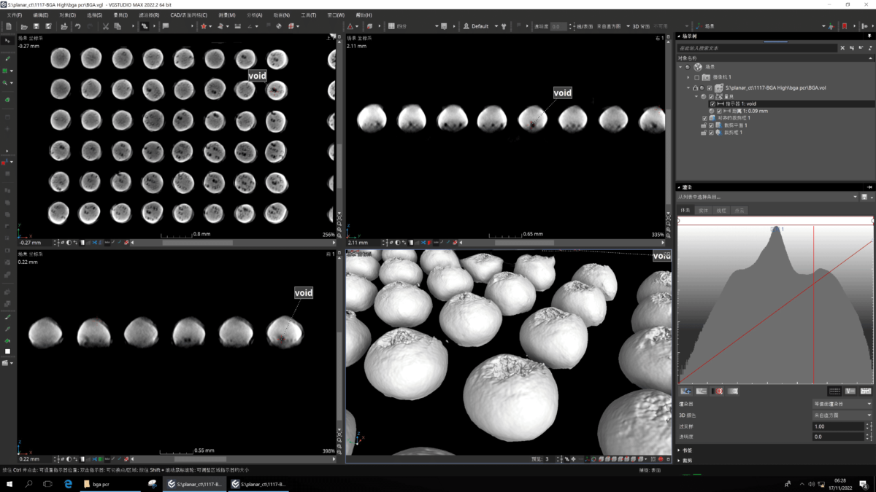This screenshot has width=876, height=492.
Task: Toggle checkbox for 摄像机 1
Action: click(697, 77)
